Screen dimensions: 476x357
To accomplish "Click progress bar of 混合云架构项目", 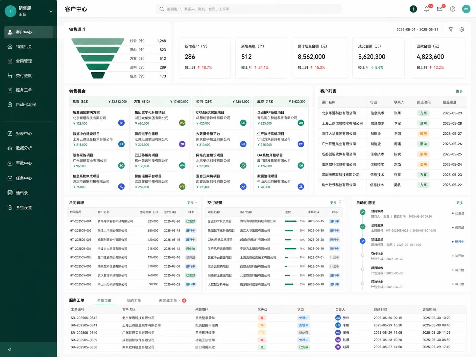I will [291, 266].
